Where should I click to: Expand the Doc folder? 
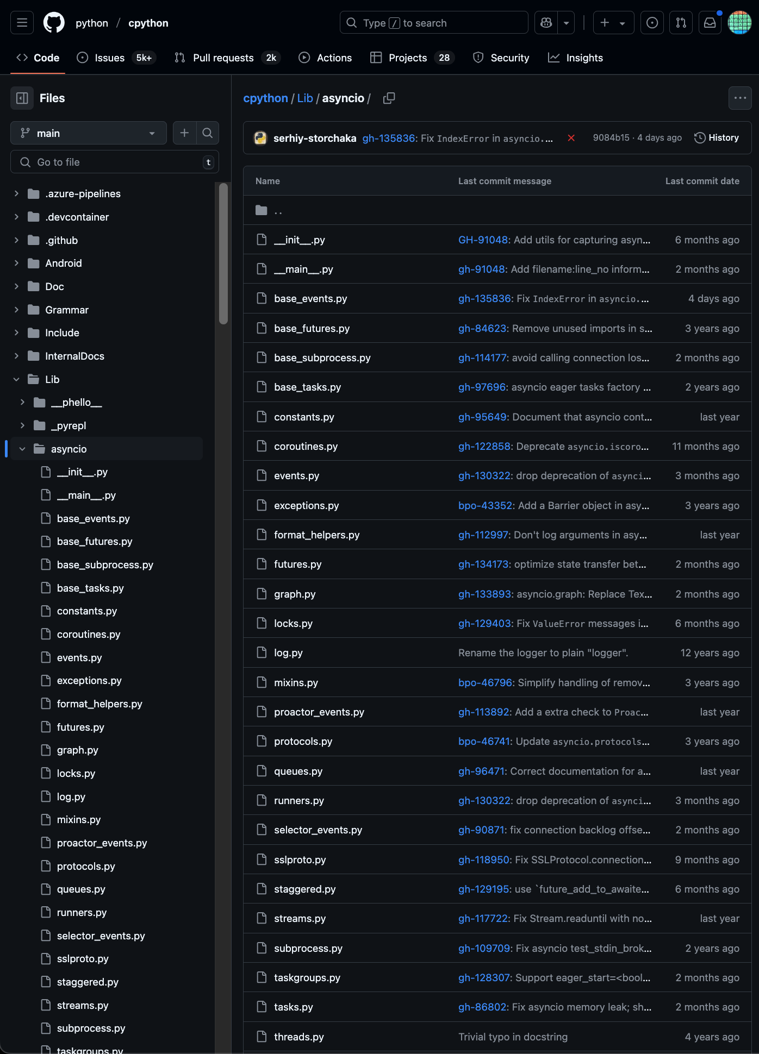(16, 286)
